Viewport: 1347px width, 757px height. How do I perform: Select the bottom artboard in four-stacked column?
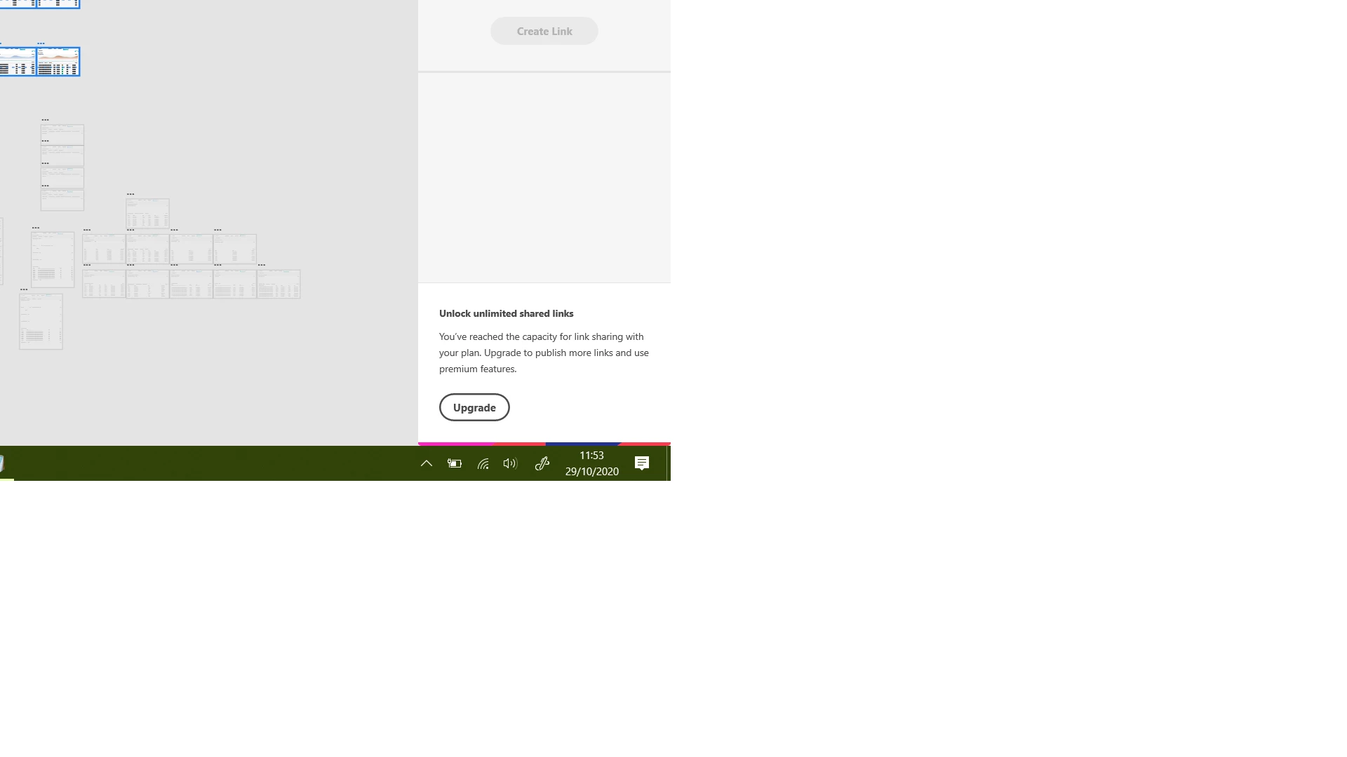click(62, 200)
